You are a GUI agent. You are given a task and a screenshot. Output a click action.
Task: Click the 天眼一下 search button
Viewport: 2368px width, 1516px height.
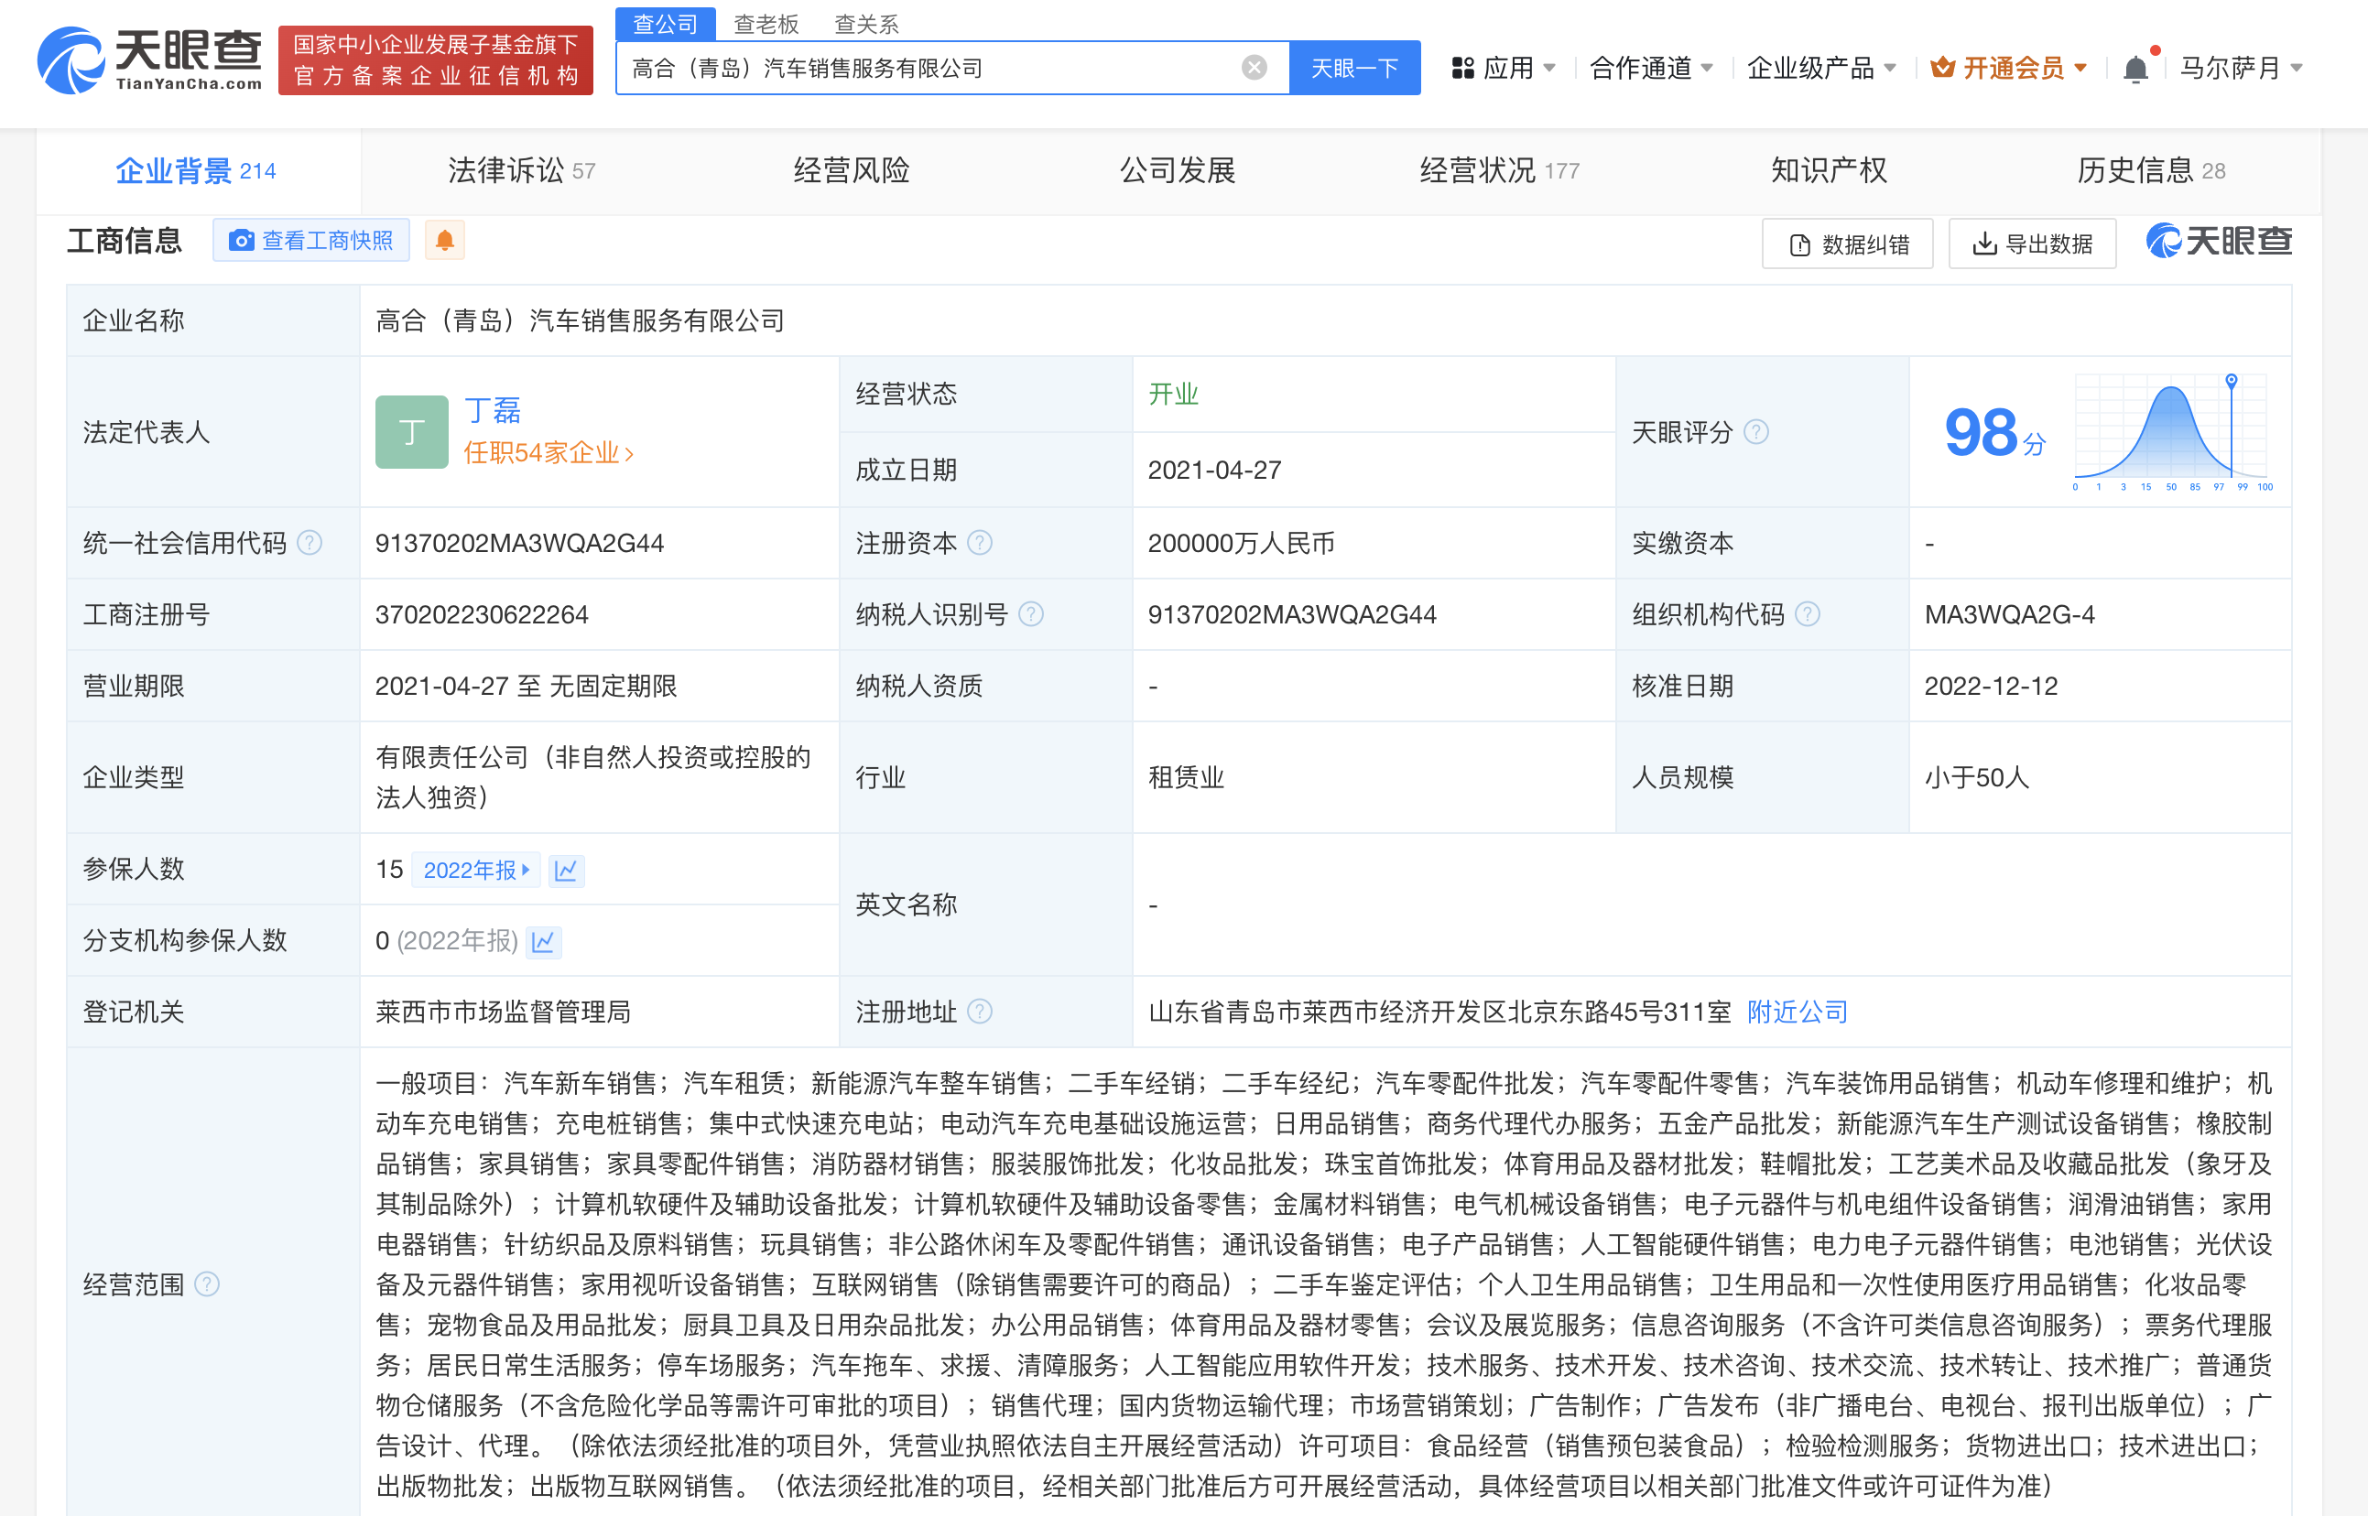coord(1355,68)
